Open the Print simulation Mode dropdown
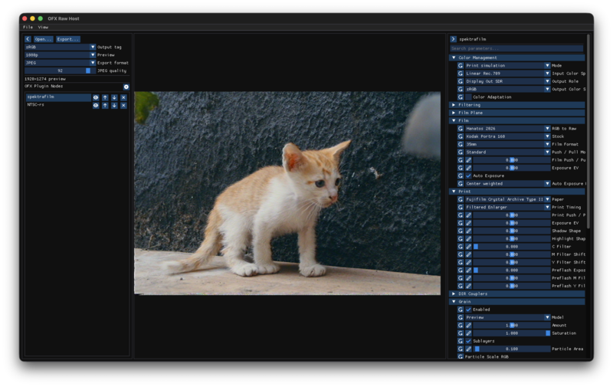 coord(508,66)
